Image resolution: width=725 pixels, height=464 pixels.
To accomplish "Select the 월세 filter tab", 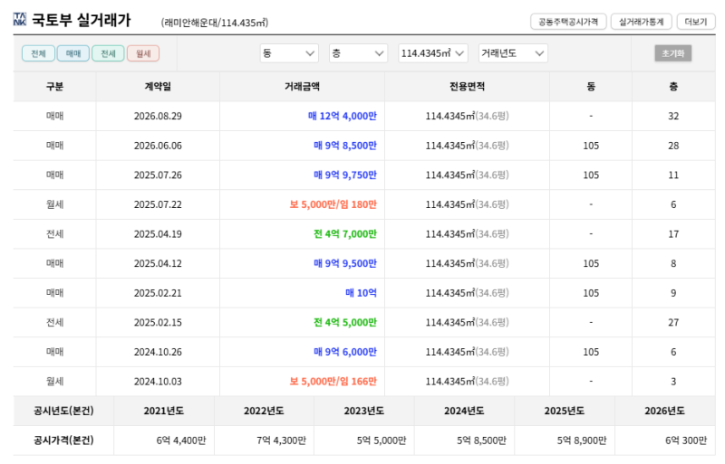I will pyautogui.click(x=143, y=53).
